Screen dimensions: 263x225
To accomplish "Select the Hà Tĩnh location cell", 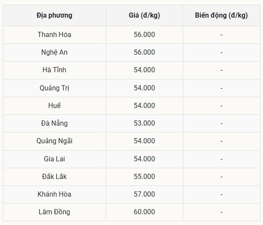I will click(x=54, y=70).
